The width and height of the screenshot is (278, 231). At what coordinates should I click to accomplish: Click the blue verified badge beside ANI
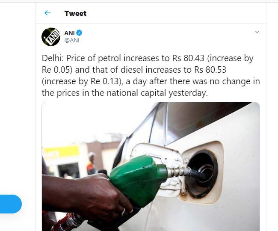point(80,33)
